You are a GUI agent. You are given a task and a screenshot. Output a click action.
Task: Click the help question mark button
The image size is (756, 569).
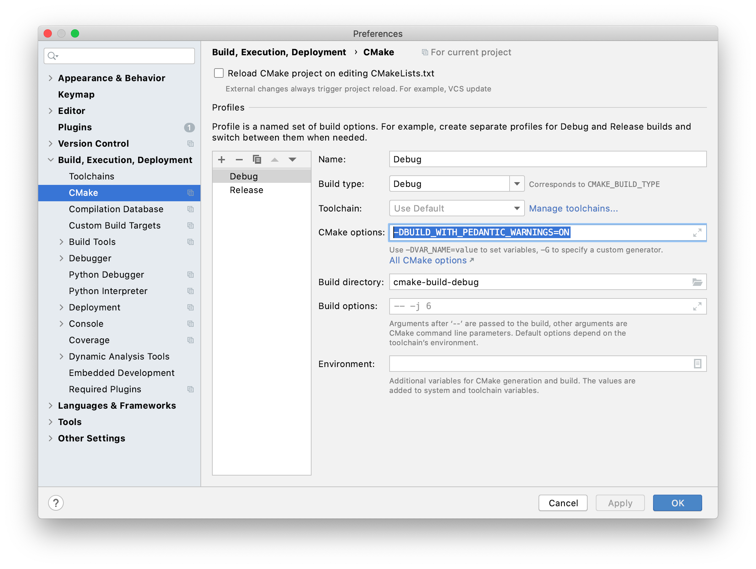tap(56, 502)
